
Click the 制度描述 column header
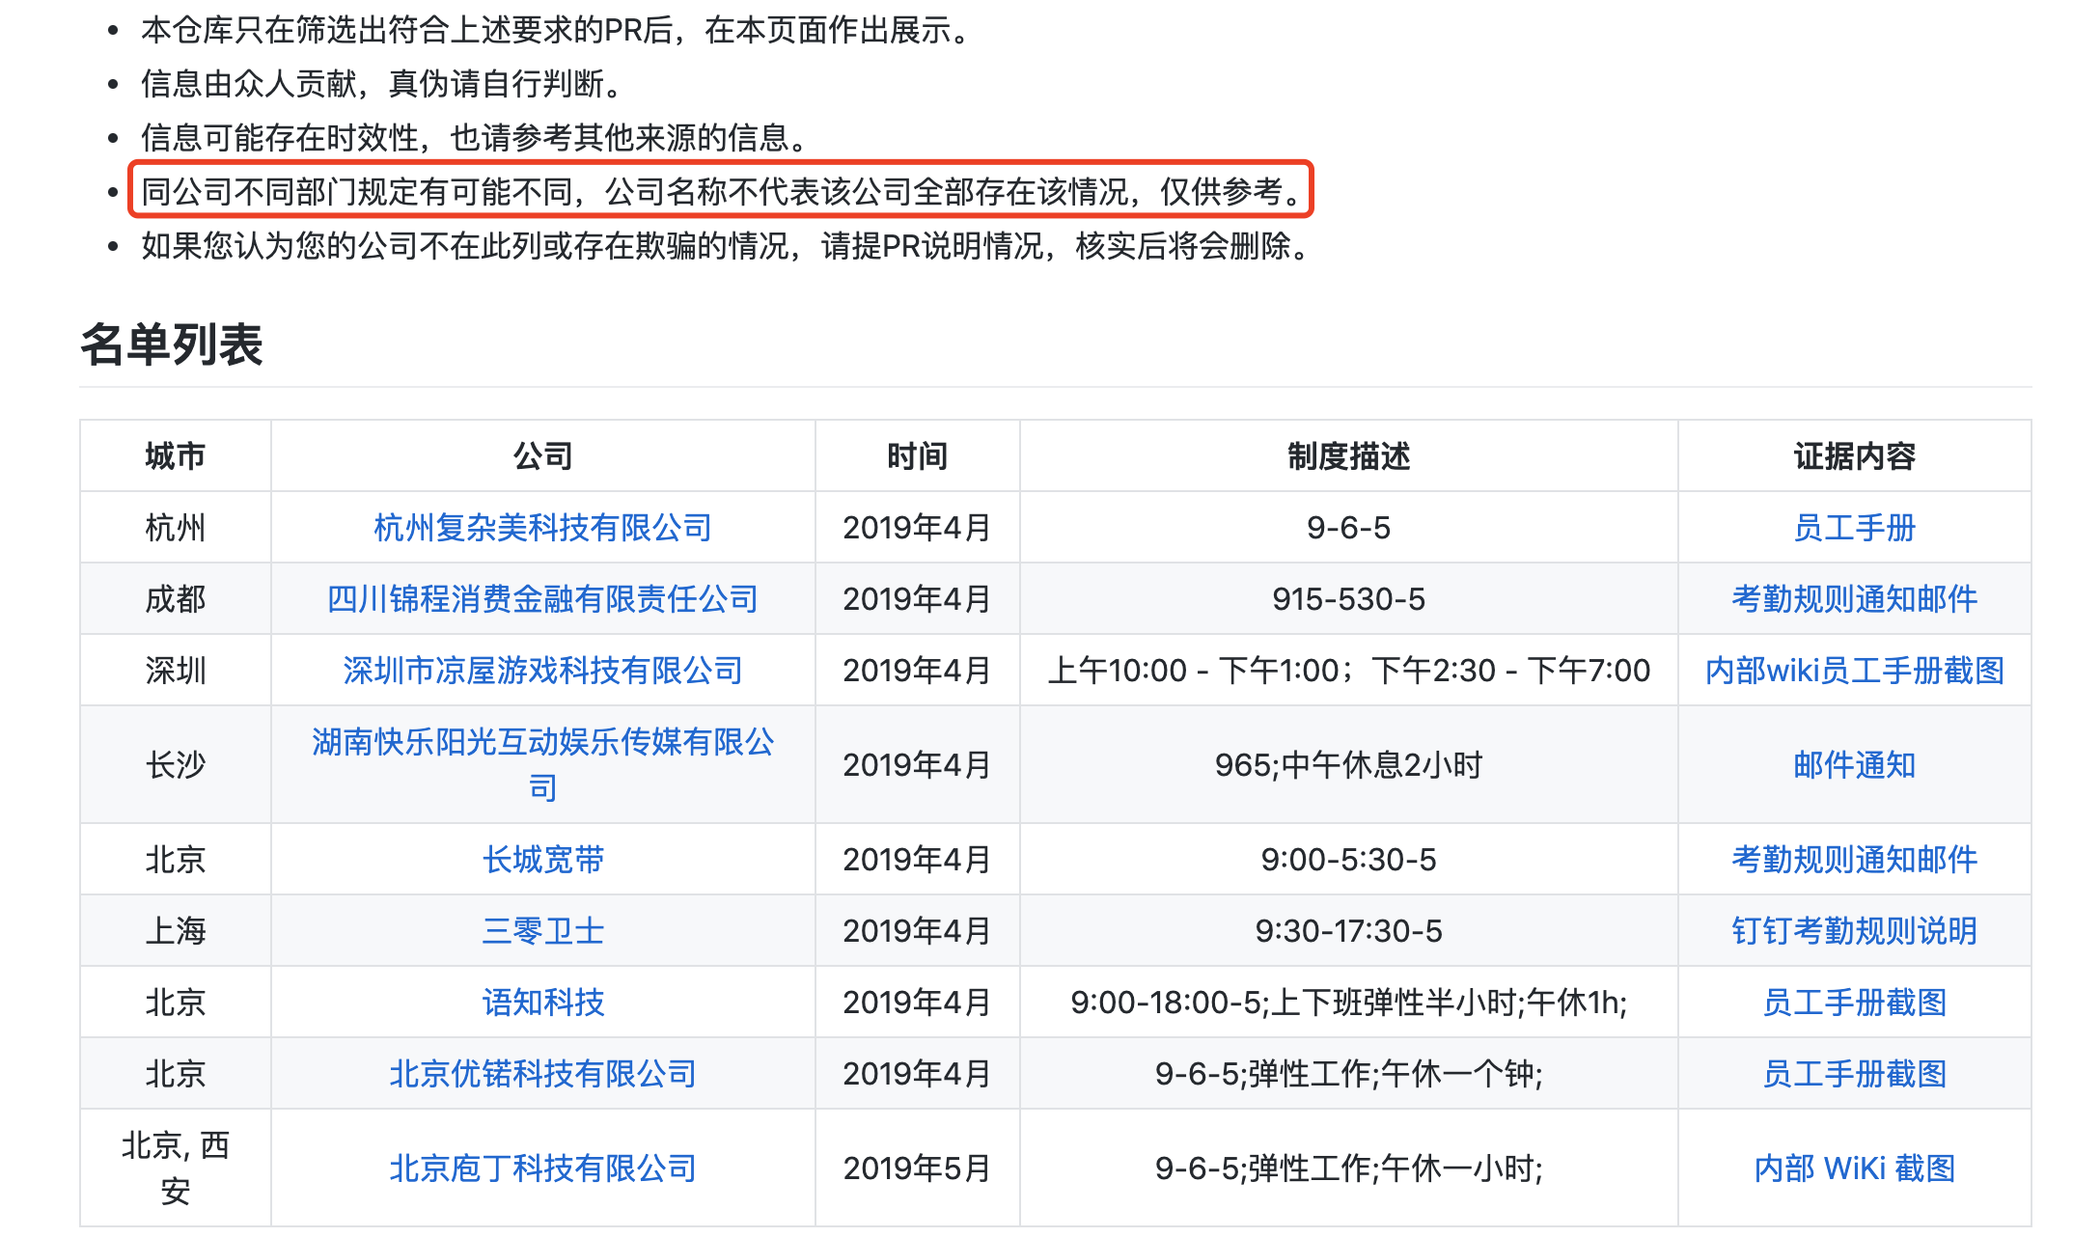coord(1348,455)
